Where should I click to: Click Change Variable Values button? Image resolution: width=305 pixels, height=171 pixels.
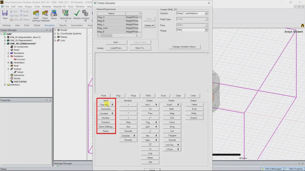point(184,47)
